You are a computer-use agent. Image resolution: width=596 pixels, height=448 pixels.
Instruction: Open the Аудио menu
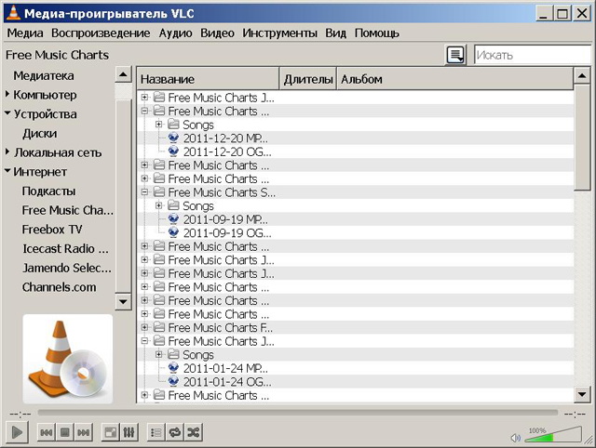pos(175,33)
